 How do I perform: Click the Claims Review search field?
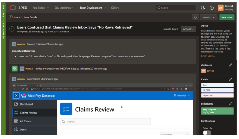click(x=105, y=122)
